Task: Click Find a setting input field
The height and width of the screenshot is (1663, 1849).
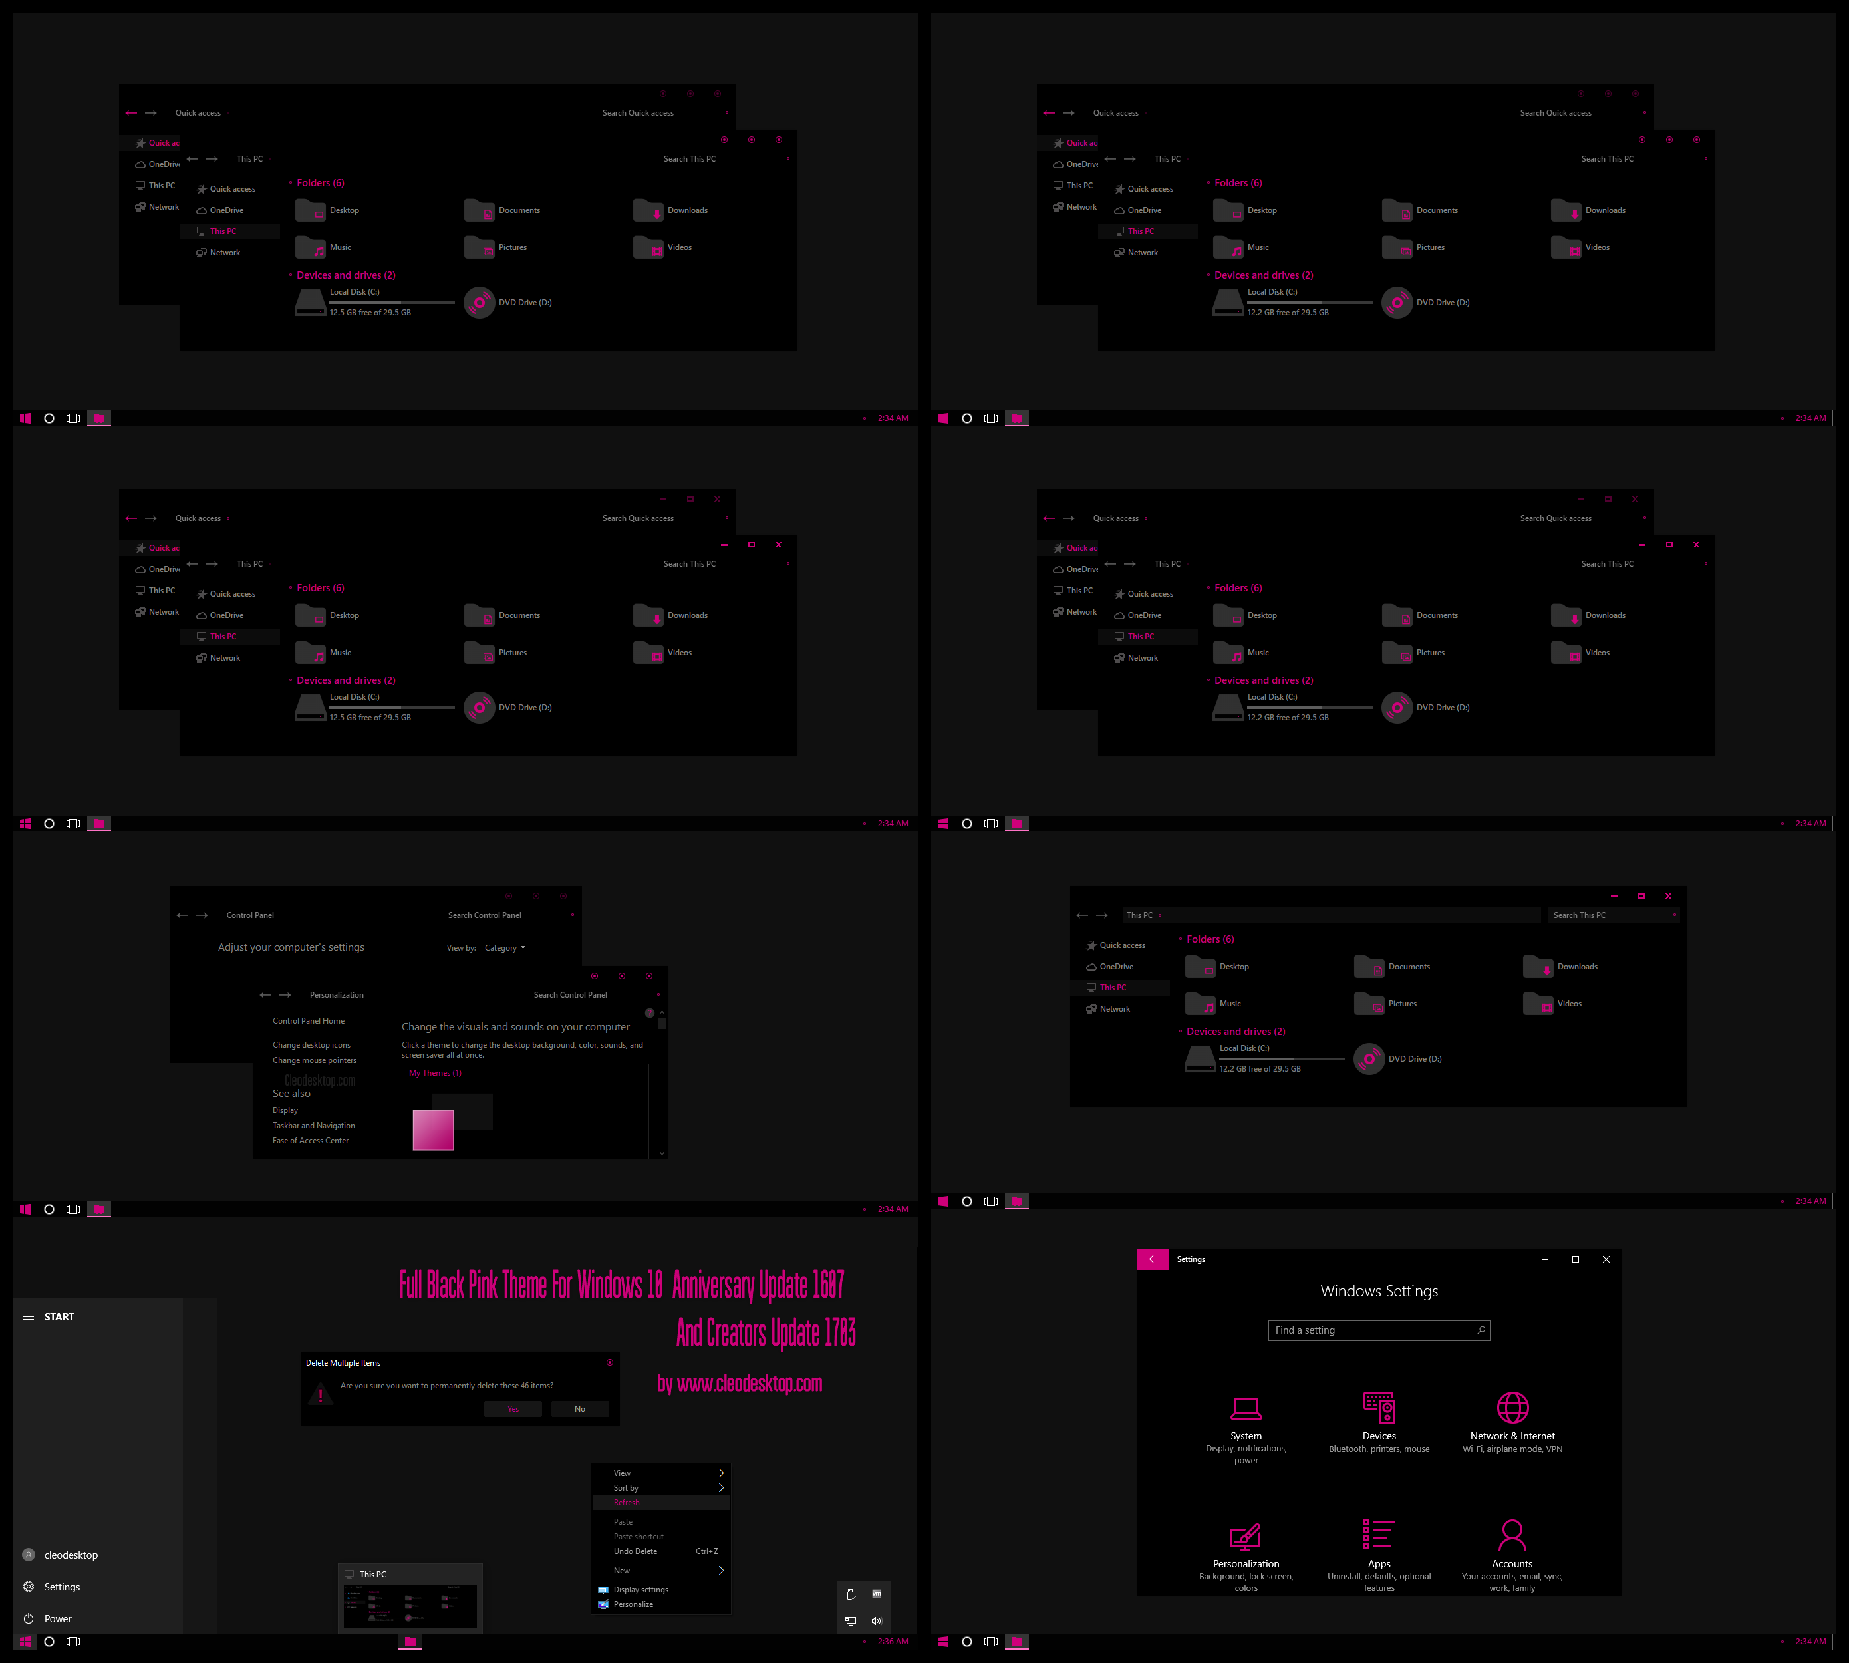Action: pos(1379,1329)
